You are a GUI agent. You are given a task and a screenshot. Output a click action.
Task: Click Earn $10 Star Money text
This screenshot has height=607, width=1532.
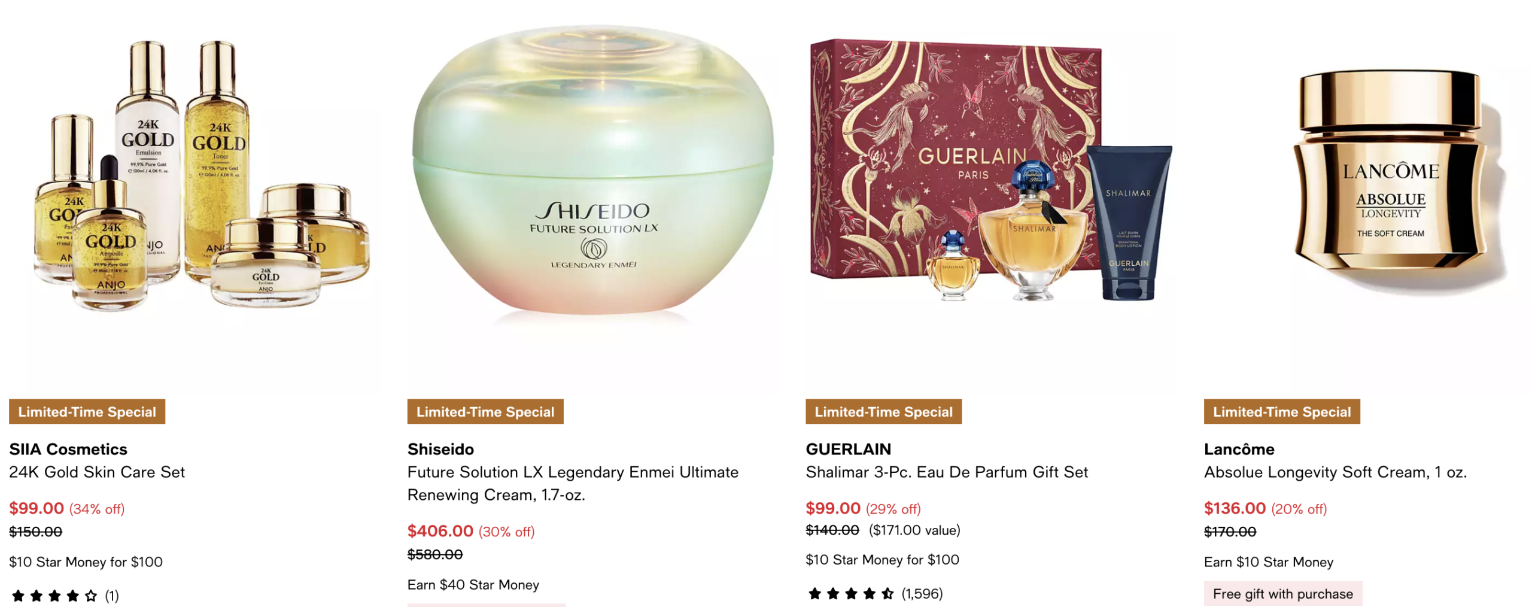click(x=1268, y=562)
